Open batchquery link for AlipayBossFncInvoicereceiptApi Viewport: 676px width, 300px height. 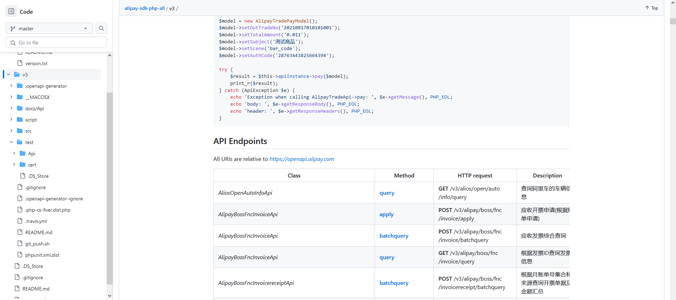tap(394, 283)
